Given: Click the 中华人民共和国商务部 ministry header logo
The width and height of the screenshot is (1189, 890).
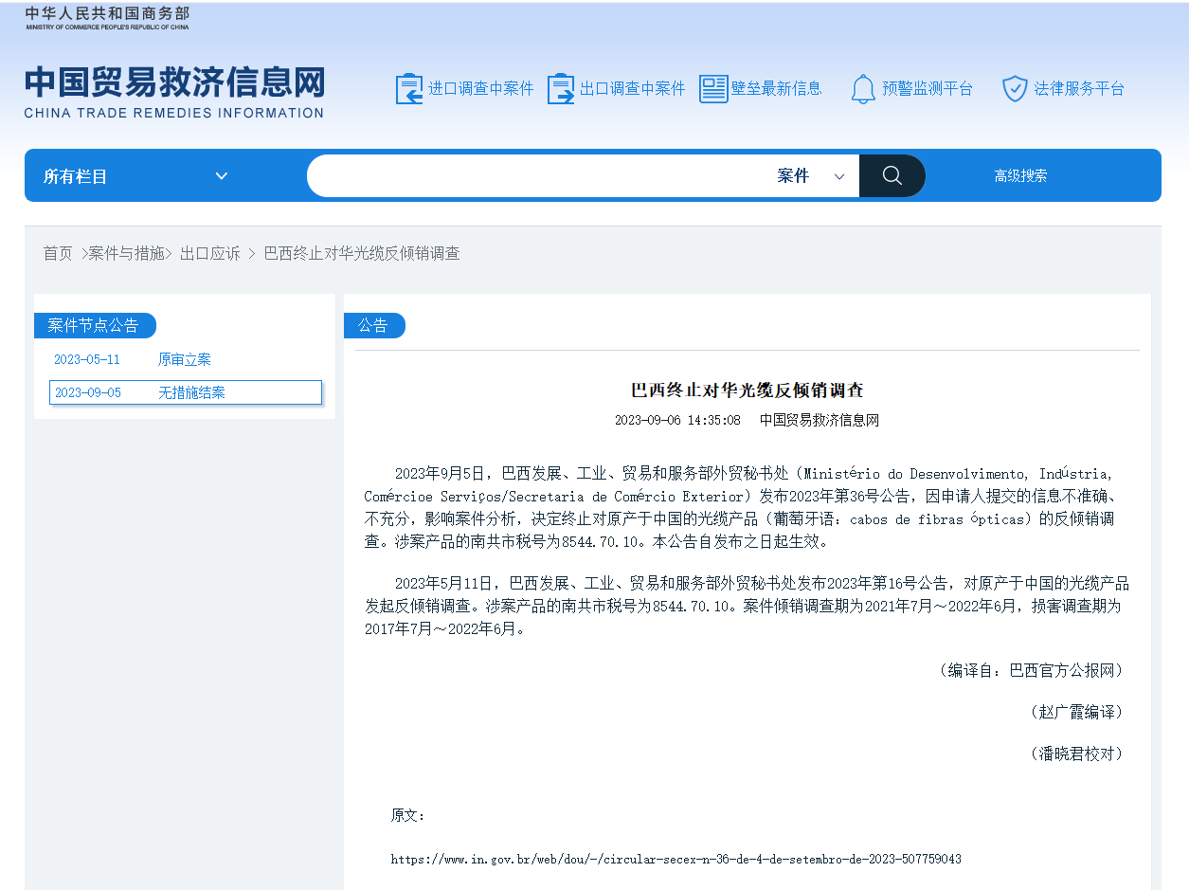Looking at the screenshot, I should click(107, 17).
